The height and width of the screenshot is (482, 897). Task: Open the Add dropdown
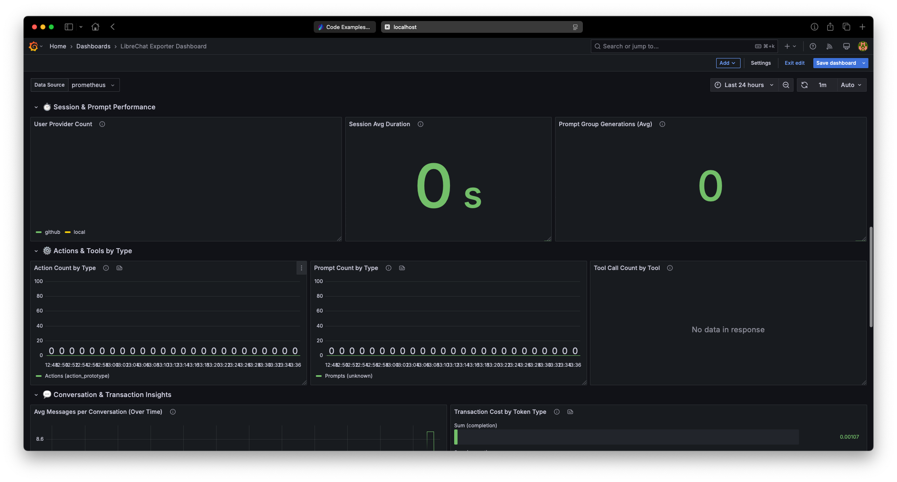pos(728,63)
